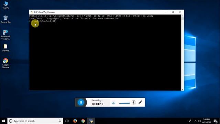Click the console scrollbar thumb

(x=183, y=19)
